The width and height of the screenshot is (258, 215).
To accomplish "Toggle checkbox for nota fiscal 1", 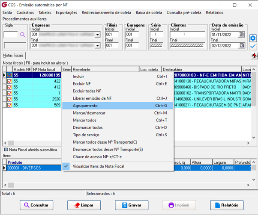I will (x=9, y=93).
